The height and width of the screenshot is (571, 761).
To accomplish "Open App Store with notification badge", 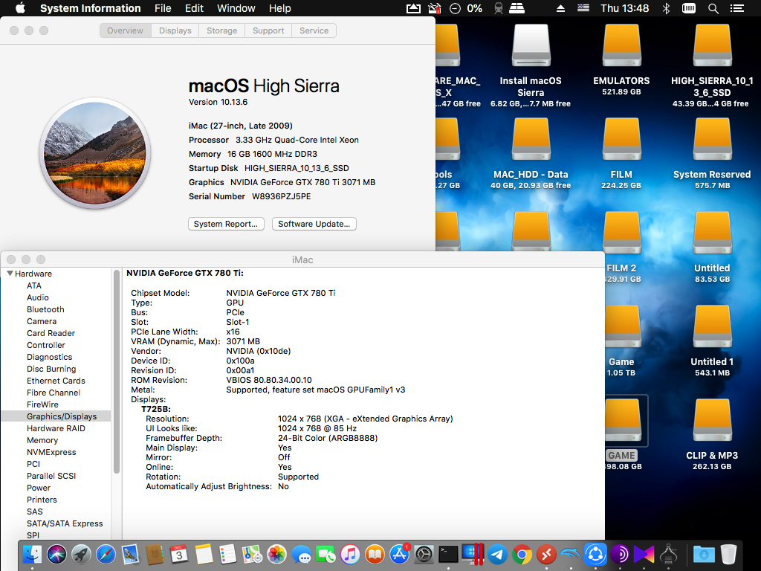I will [x=399, y=554].
